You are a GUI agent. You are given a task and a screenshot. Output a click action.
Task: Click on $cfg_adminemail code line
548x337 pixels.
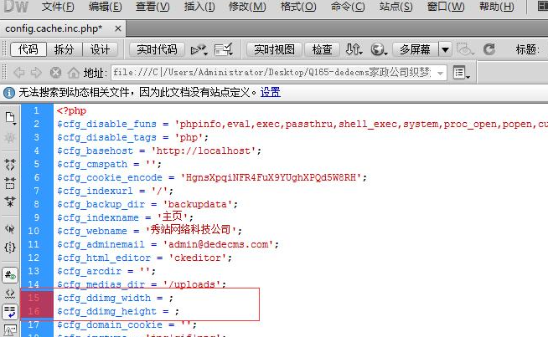click(168, 244)
